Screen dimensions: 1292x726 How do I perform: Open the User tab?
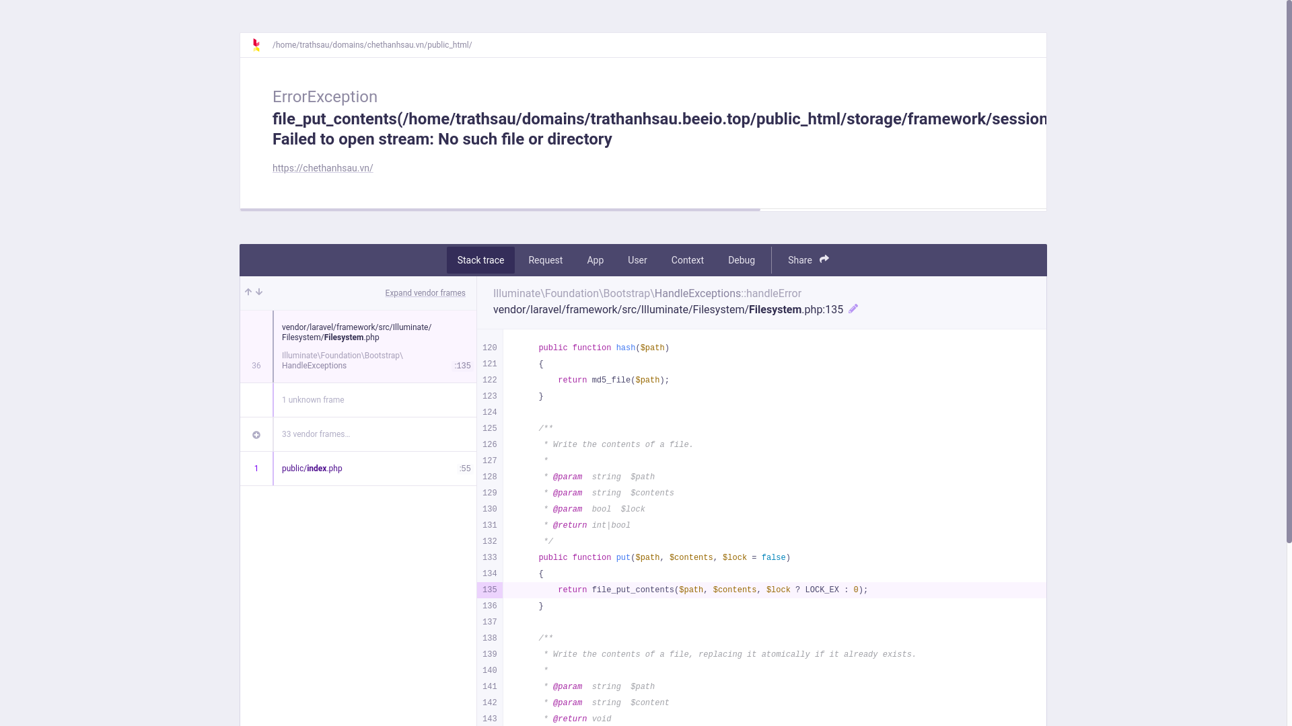[637, 260]
